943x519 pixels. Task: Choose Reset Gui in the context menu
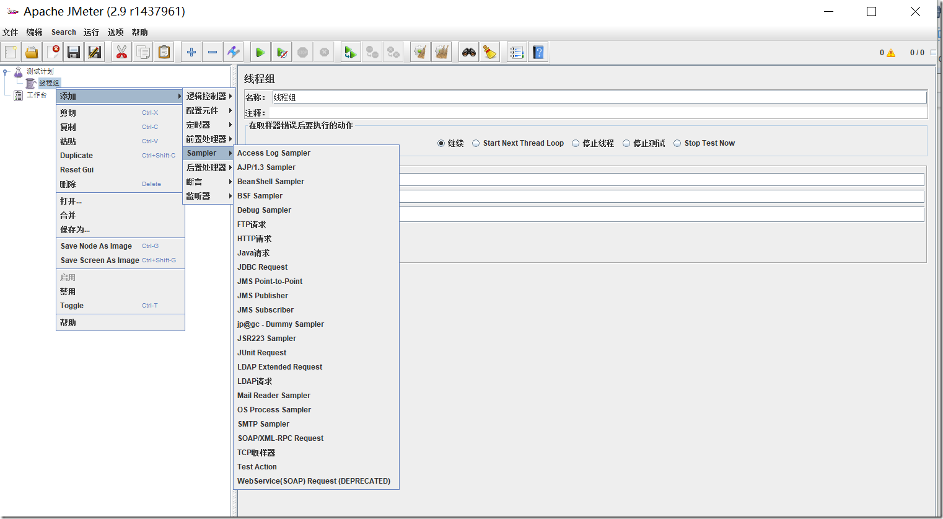coord(120,170)
